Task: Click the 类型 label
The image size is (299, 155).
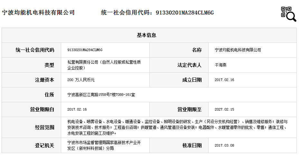Action: coord(49,65)
